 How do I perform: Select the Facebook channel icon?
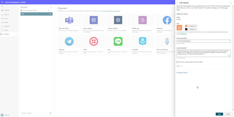167,20
